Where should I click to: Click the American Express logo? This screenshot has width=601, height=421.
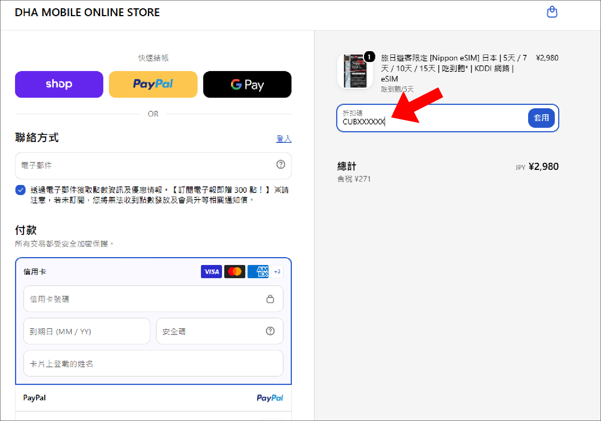tap(258, 271)
